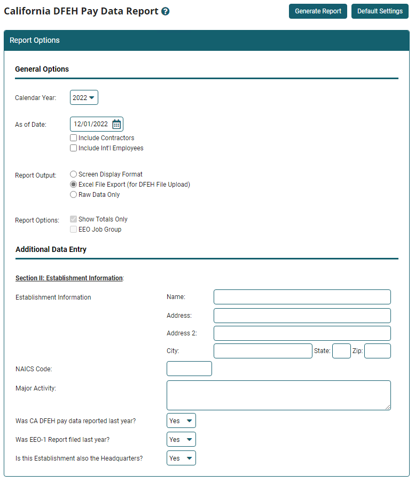Image resolution: width=415 pixels, height=482 pixels.
Task: Click the Additional Data Entry heading
Action: coord(51,249)
